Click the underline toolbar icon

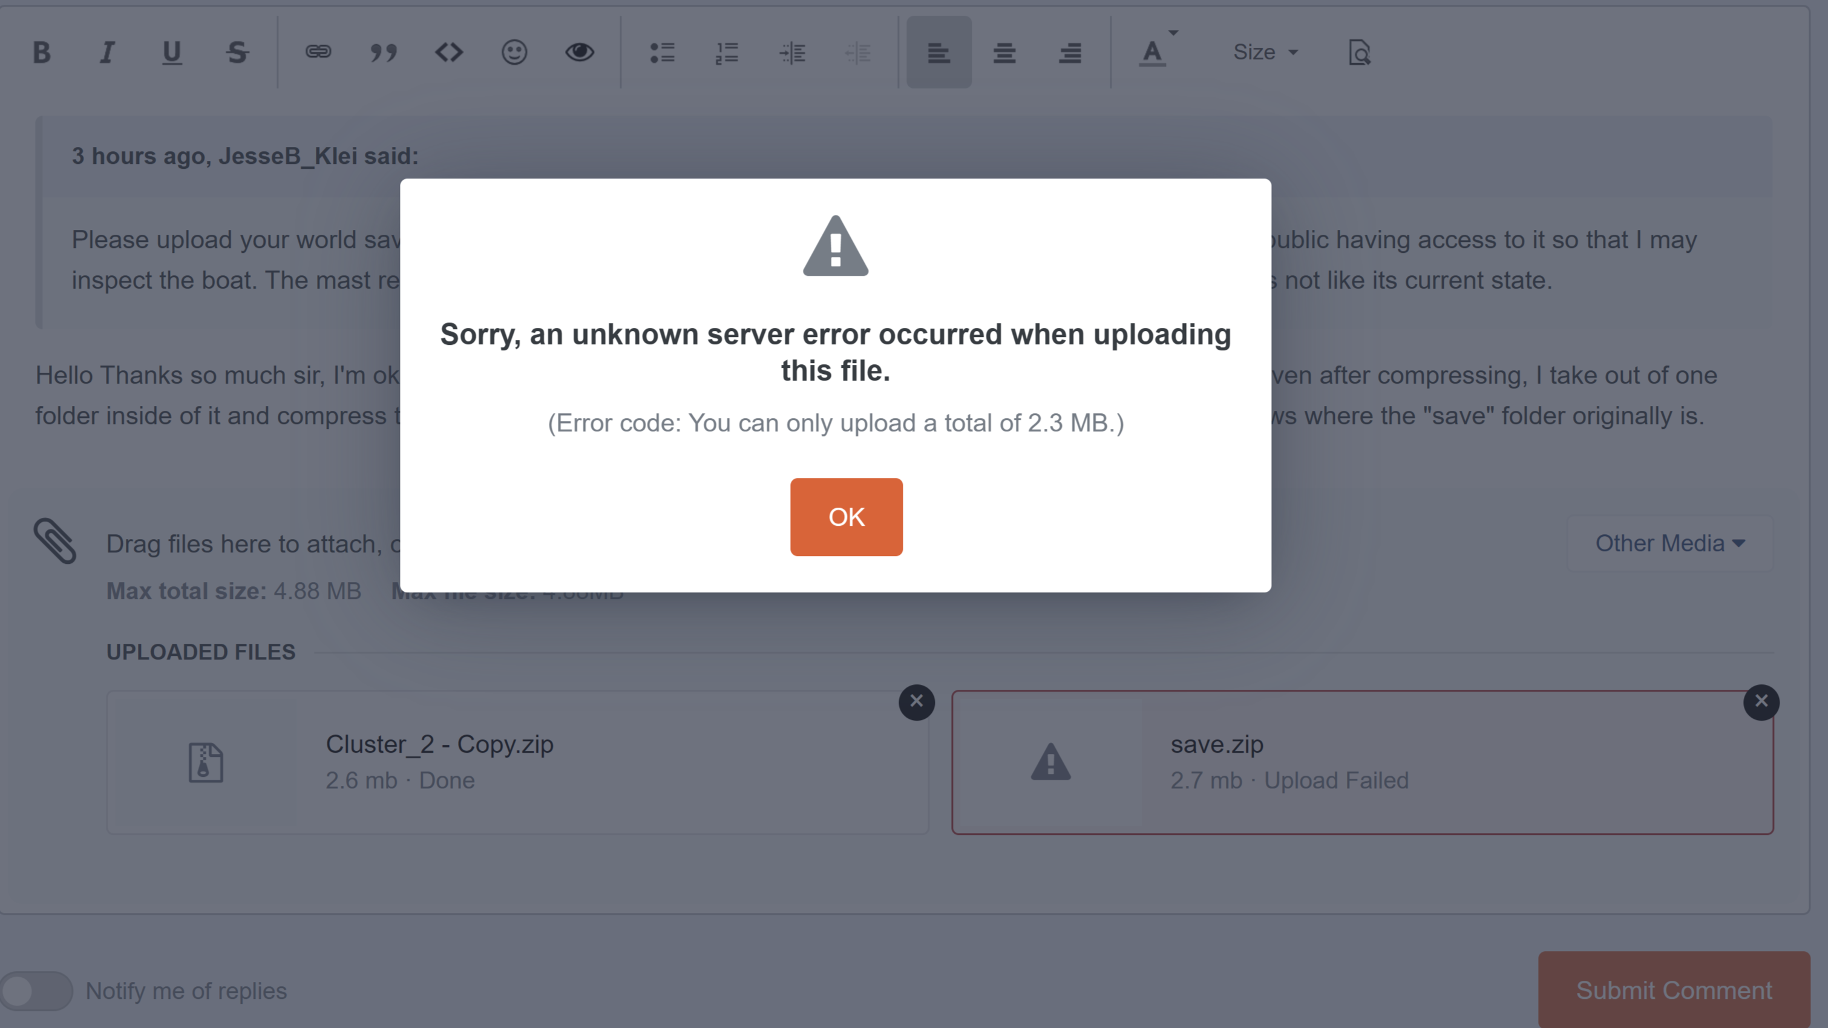172,53
